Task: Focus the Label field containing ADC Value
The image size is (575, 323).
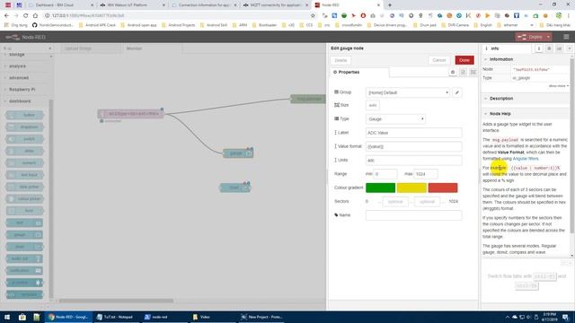Action: [413, 133]
